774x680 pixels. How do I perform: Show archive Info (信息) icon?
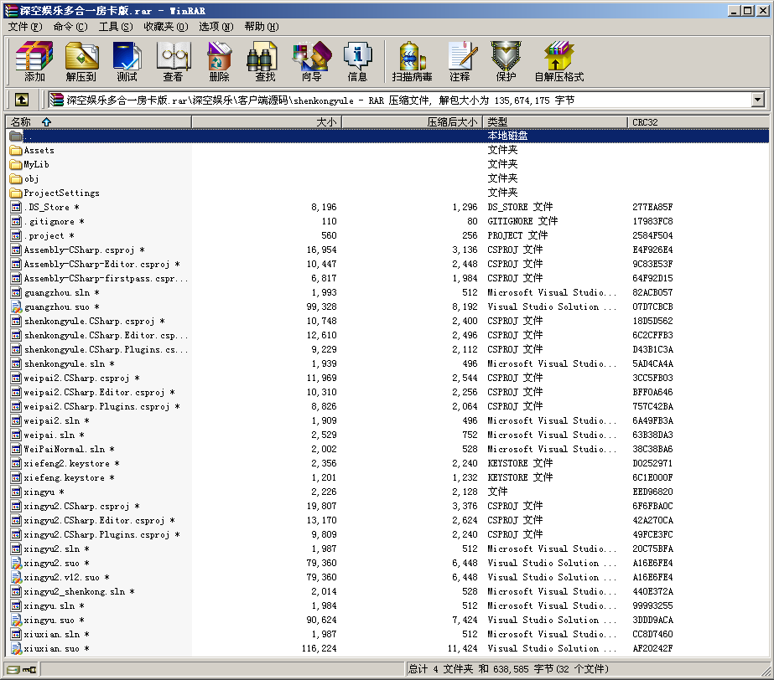click(x=357, y=62)
